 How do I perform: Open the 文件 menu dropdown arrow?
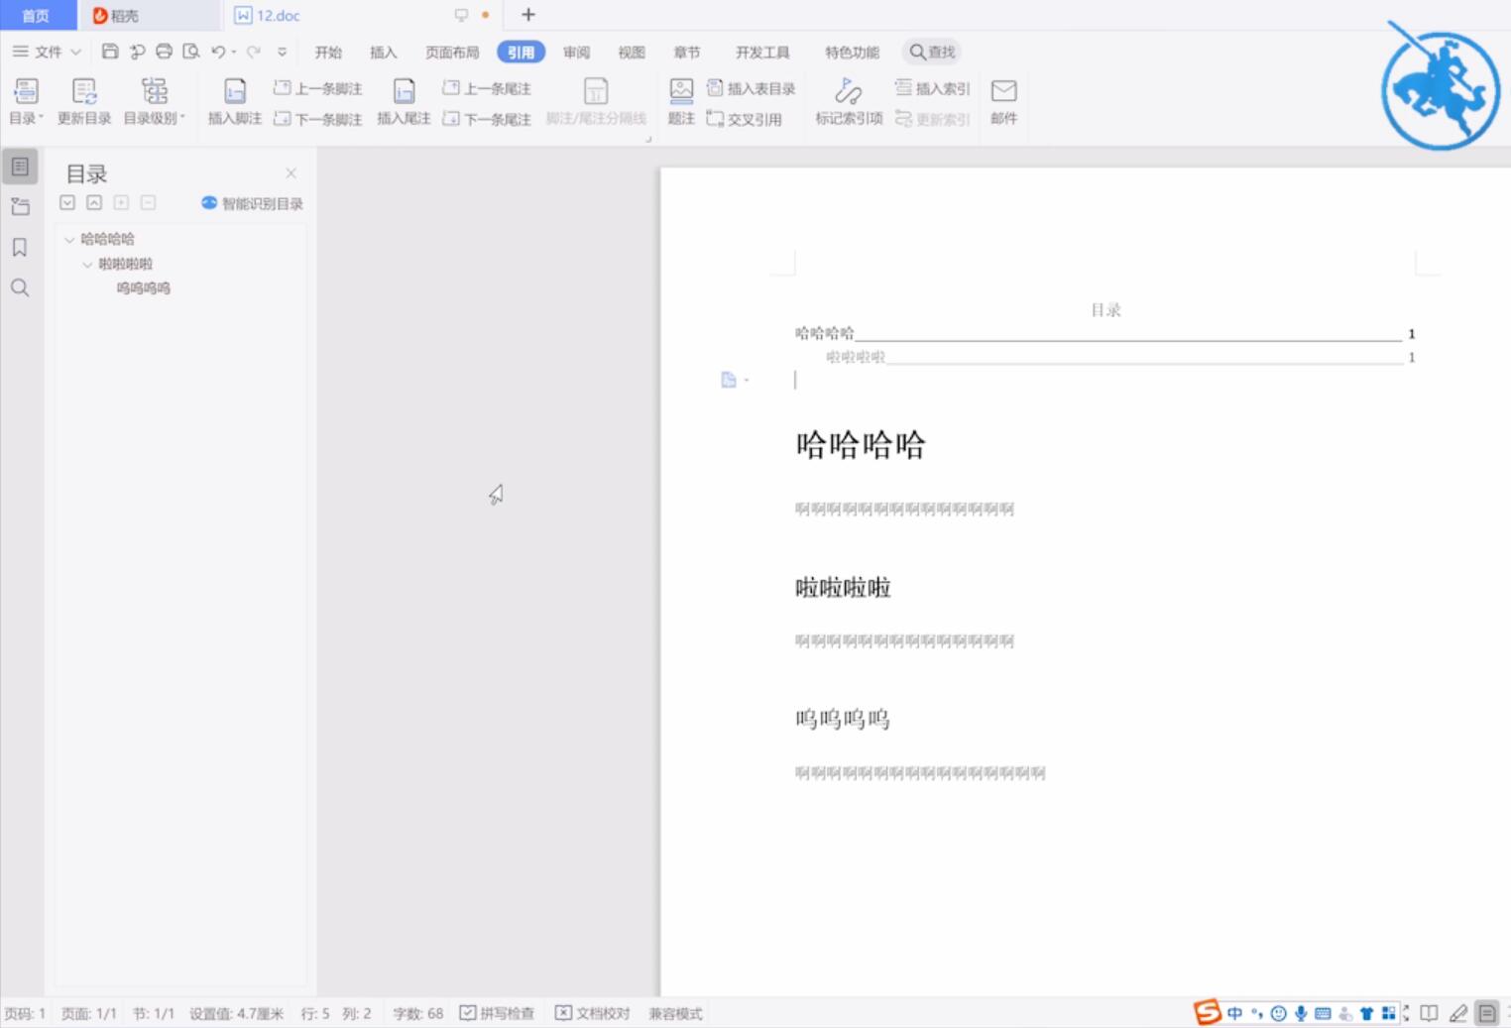click(75, 52)
